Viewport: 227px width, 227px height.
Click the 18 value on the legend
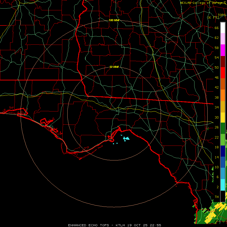pos(217,147)
